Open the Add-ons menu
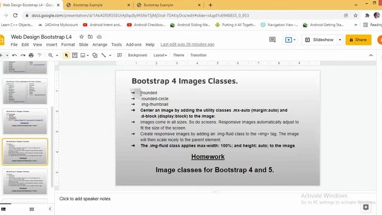Screen dimensions: 382x215 coord(134,45)
